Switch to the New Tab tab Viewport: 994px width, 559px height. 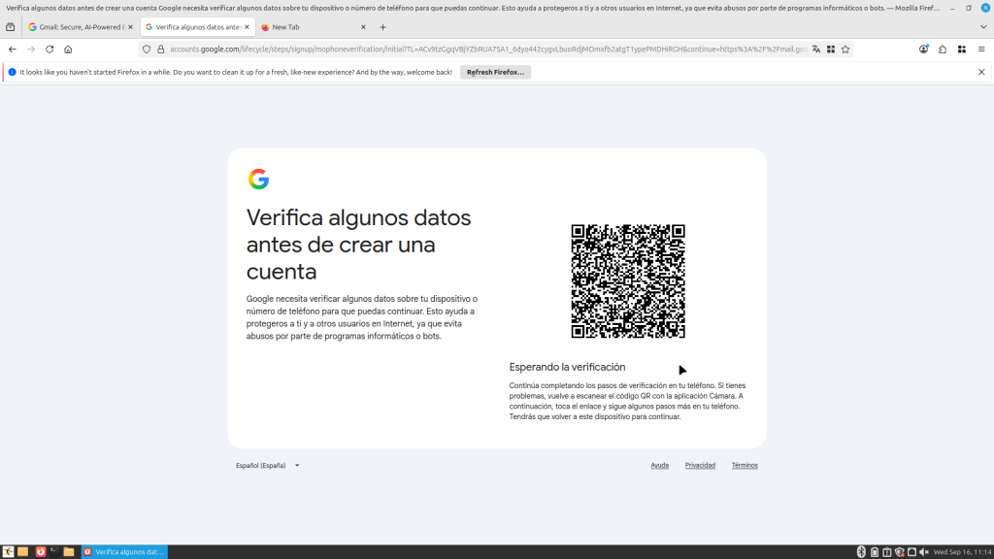click(314, 27)
